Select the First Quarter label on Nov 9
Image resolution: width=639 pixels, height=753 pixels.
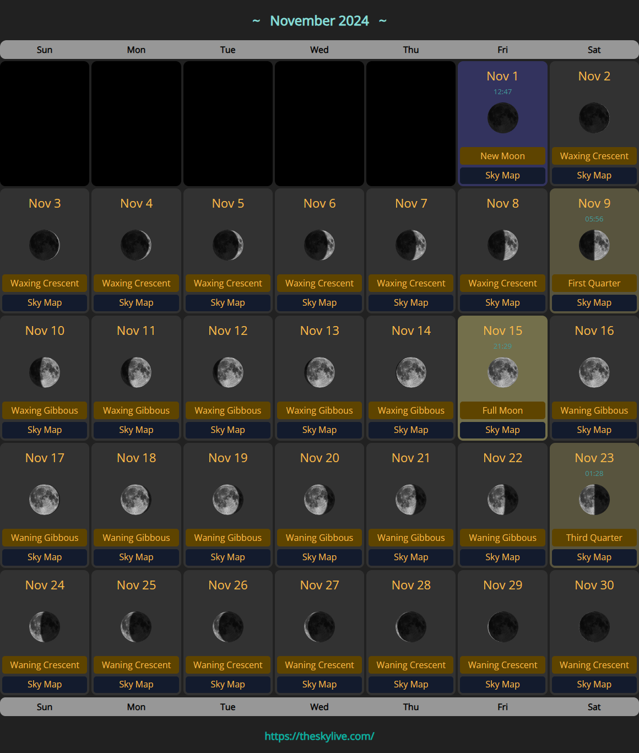tap(594, 283)
